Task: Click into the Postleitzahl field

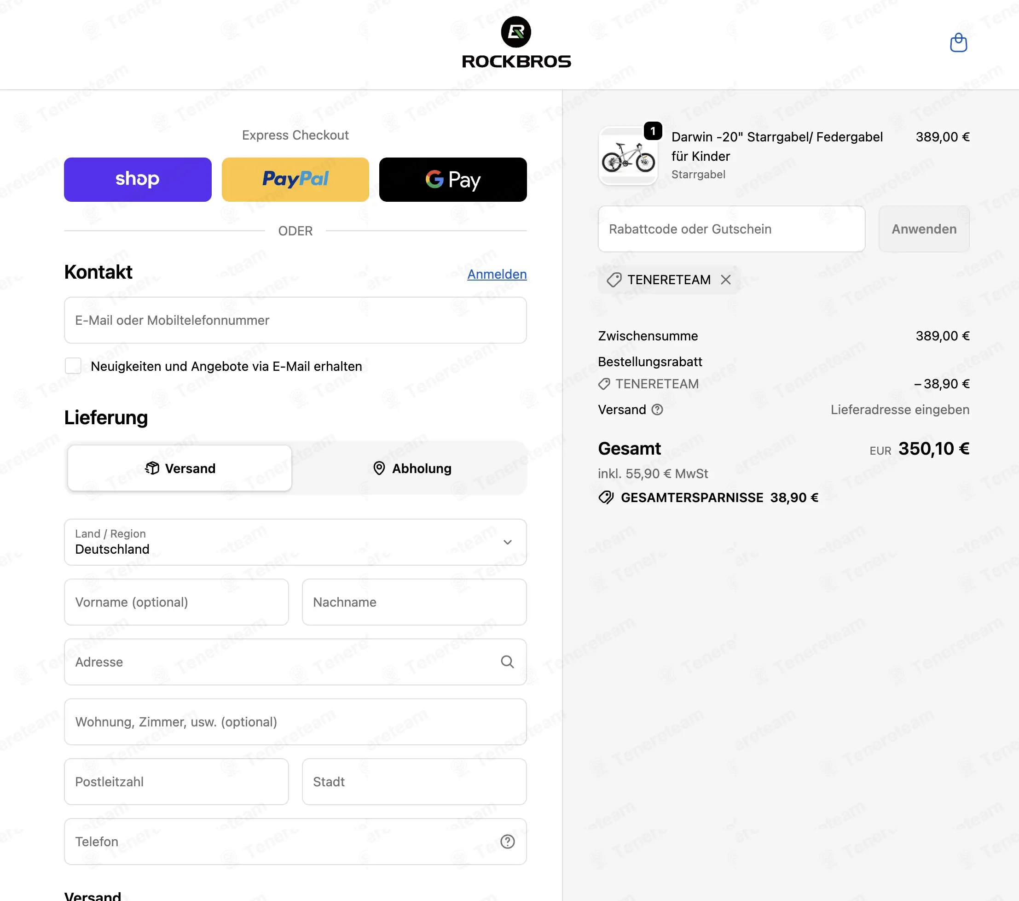Action: pos(176,782)
